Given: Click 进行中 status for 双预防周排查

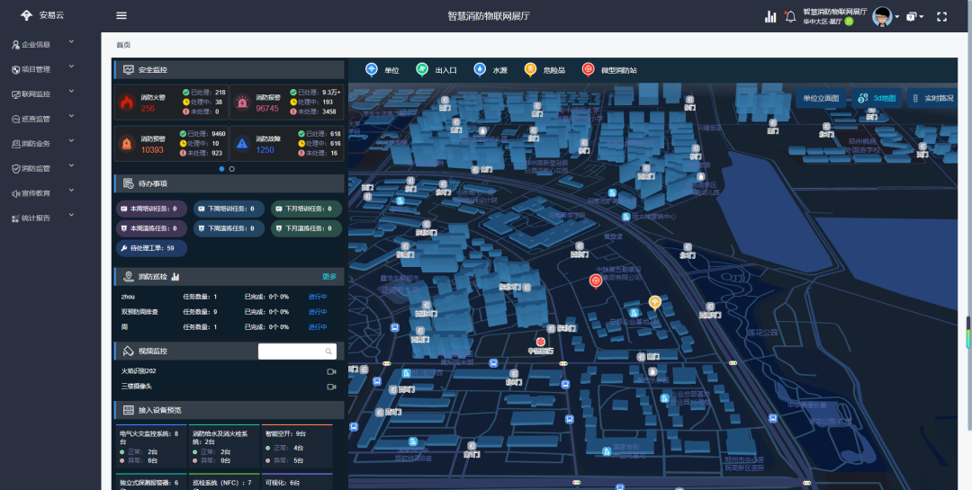Looking at the screenshot, I should click(318, 312).
